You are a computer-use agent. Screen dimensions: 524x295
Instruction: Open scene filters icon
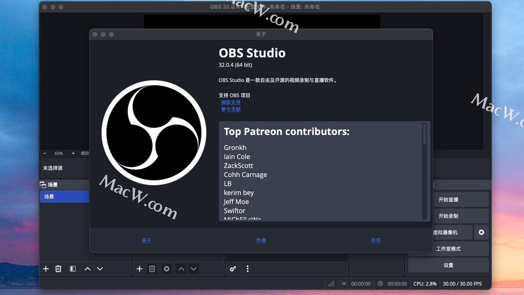73,269
